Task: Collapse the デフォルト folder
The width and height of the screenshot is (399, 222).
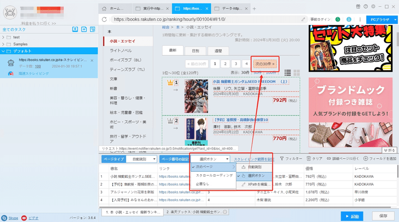Action: tap(3, 51)
